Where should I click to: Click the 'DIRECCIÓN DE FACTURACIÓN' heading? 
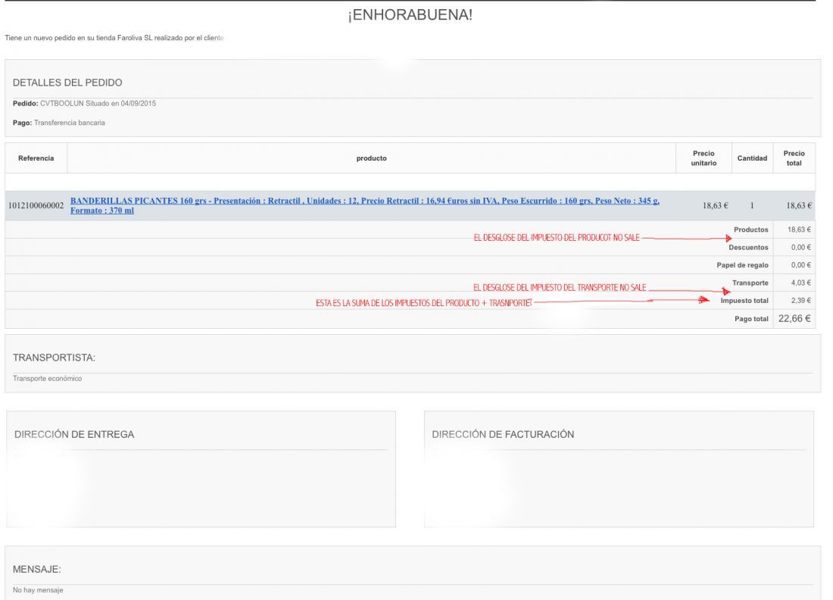point(503,435)
